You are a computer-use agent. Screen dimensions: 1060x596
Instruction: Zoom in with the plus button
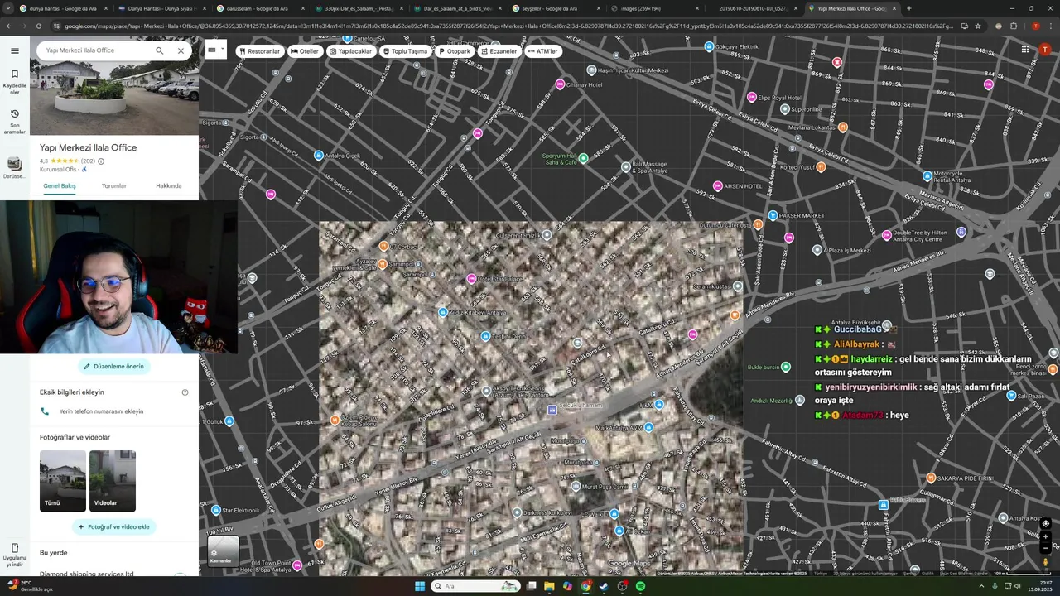(1046, 537)
